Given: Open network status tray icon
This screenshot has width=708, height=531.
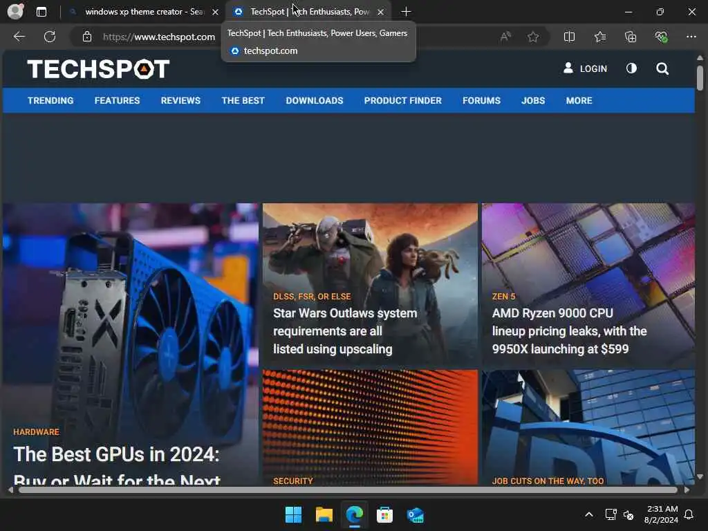Looking at the screenshot, I should (611, 514).
